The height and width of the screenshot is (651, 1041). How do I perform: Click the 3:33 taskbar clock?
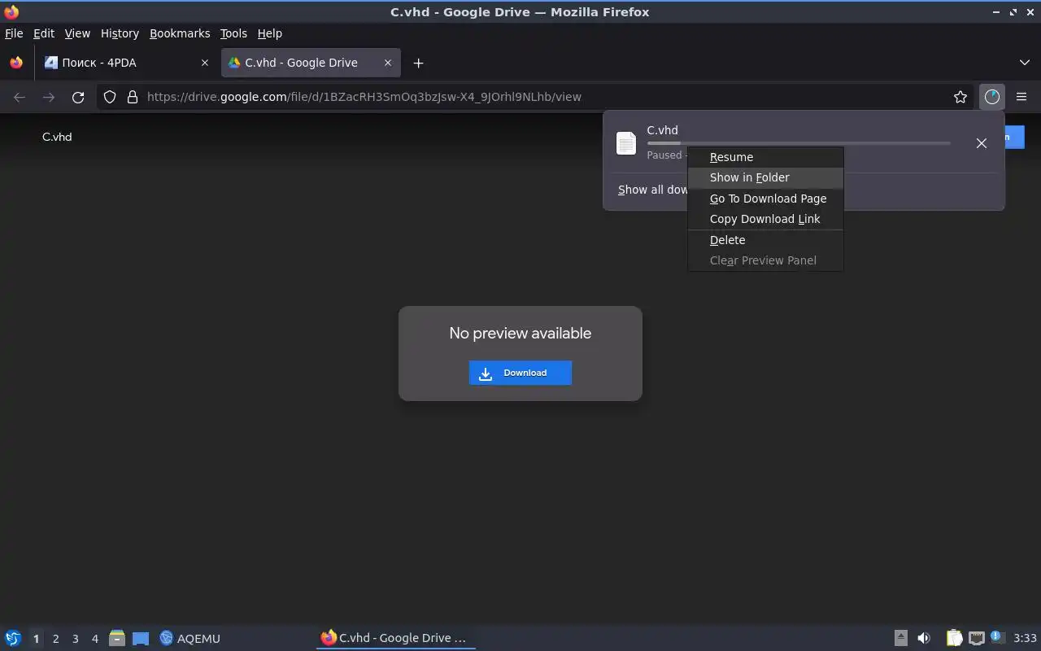(x=1025, y=638)
